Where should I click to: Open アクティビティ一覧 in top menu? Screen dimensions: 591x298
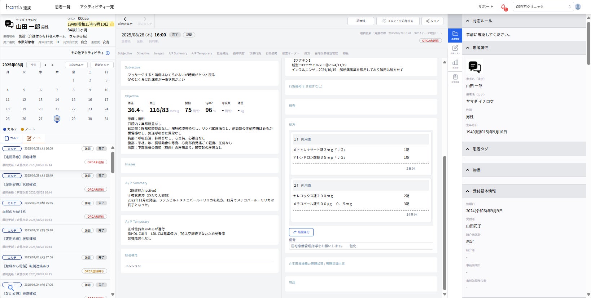[x=97, y=7]
